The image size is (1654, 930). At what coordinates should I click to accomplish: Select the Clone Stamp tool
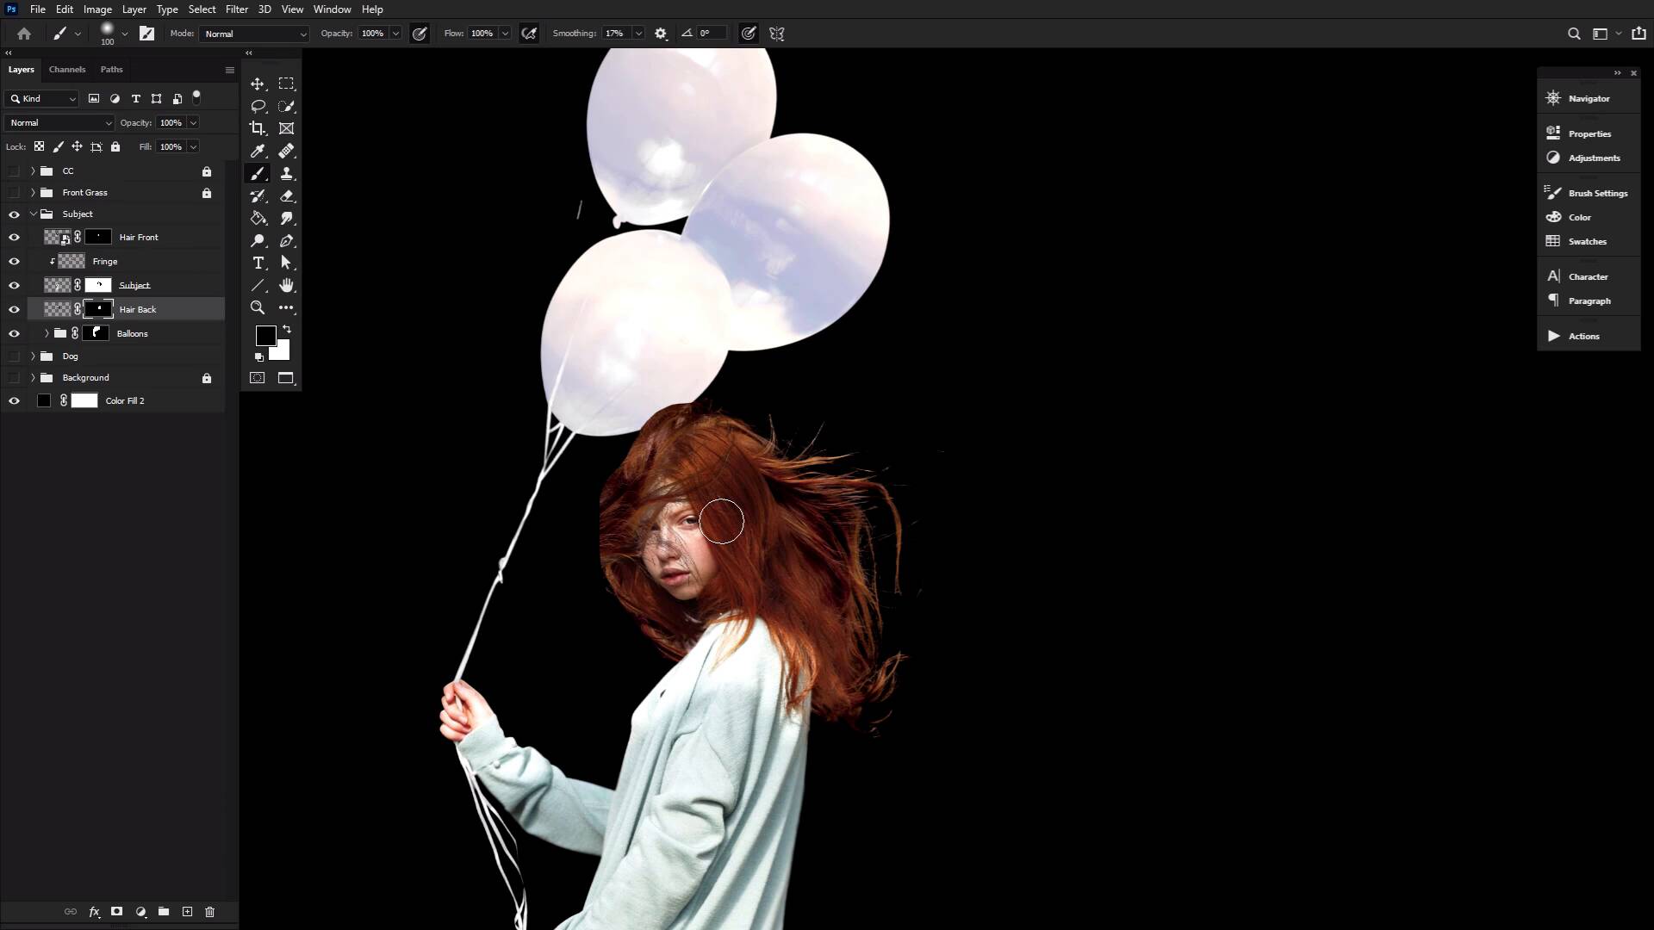[x=287, y=173]
